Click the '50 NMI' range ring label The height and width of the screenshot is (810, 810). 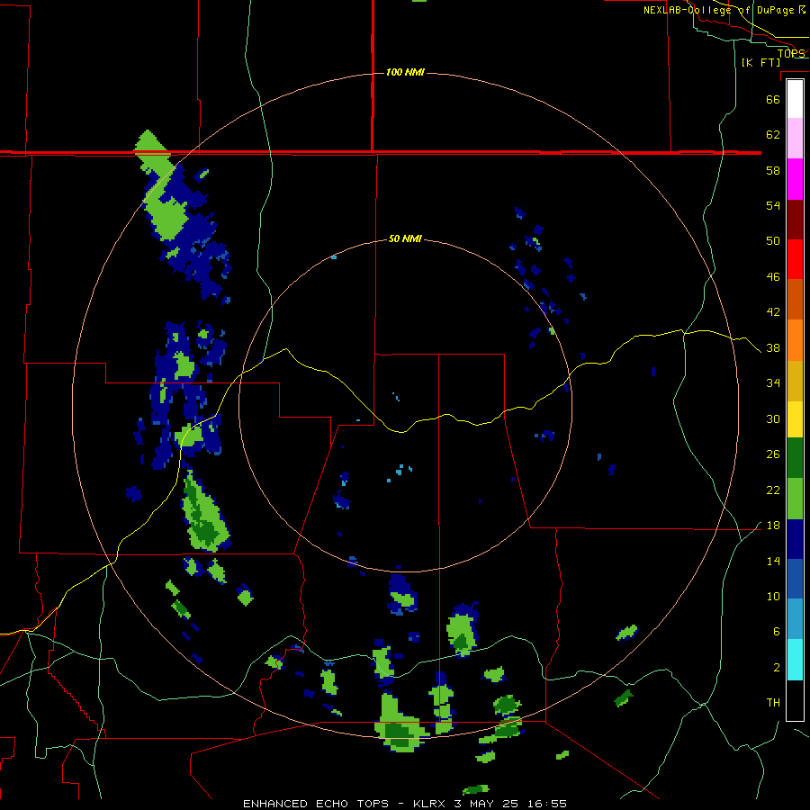tap(405, 238)
